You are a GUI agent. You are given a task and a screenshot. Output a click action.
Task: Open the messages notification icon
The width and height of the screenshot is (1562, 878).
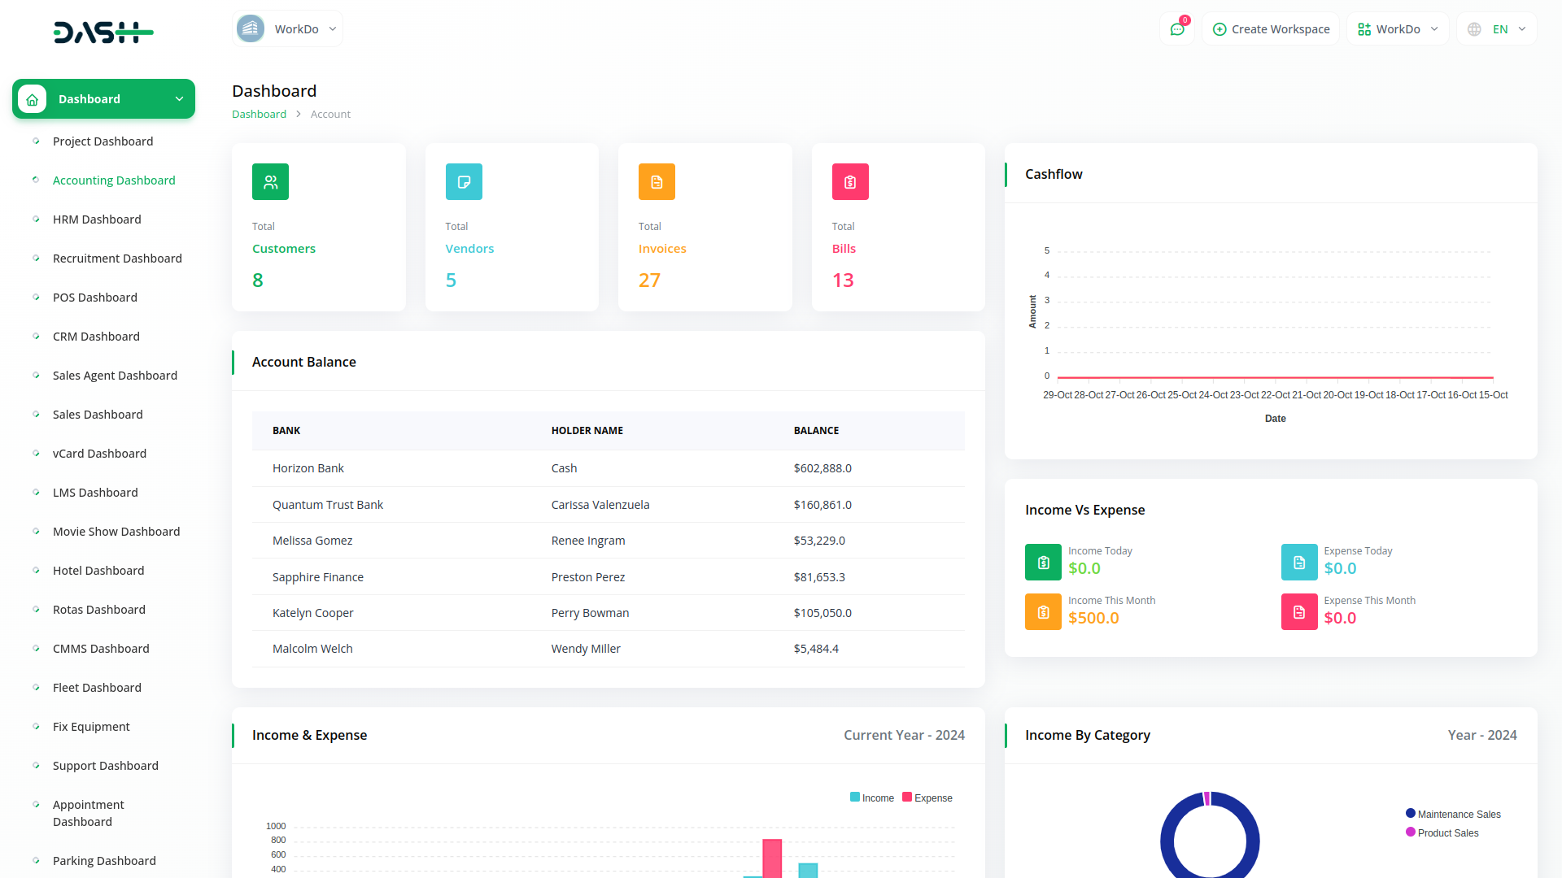pos(1177,28)
